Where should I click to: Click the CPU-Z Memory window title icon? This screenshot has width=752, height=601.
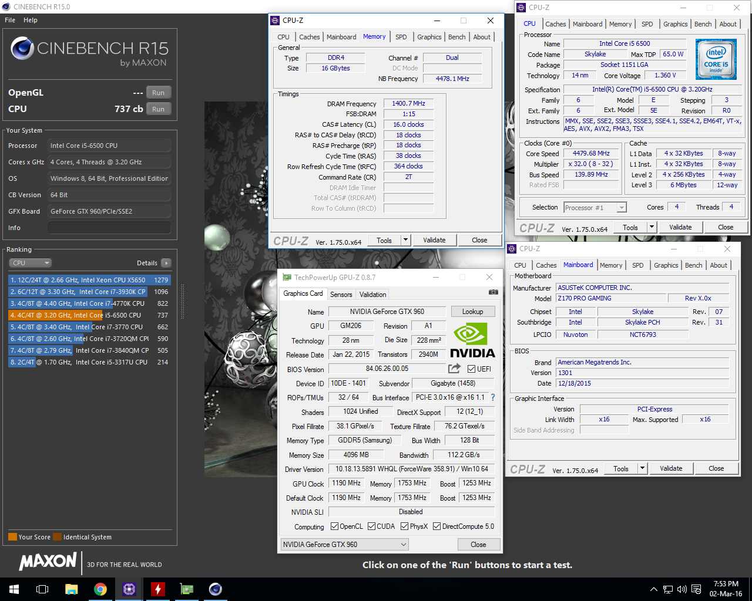click(x=275, y=21)
